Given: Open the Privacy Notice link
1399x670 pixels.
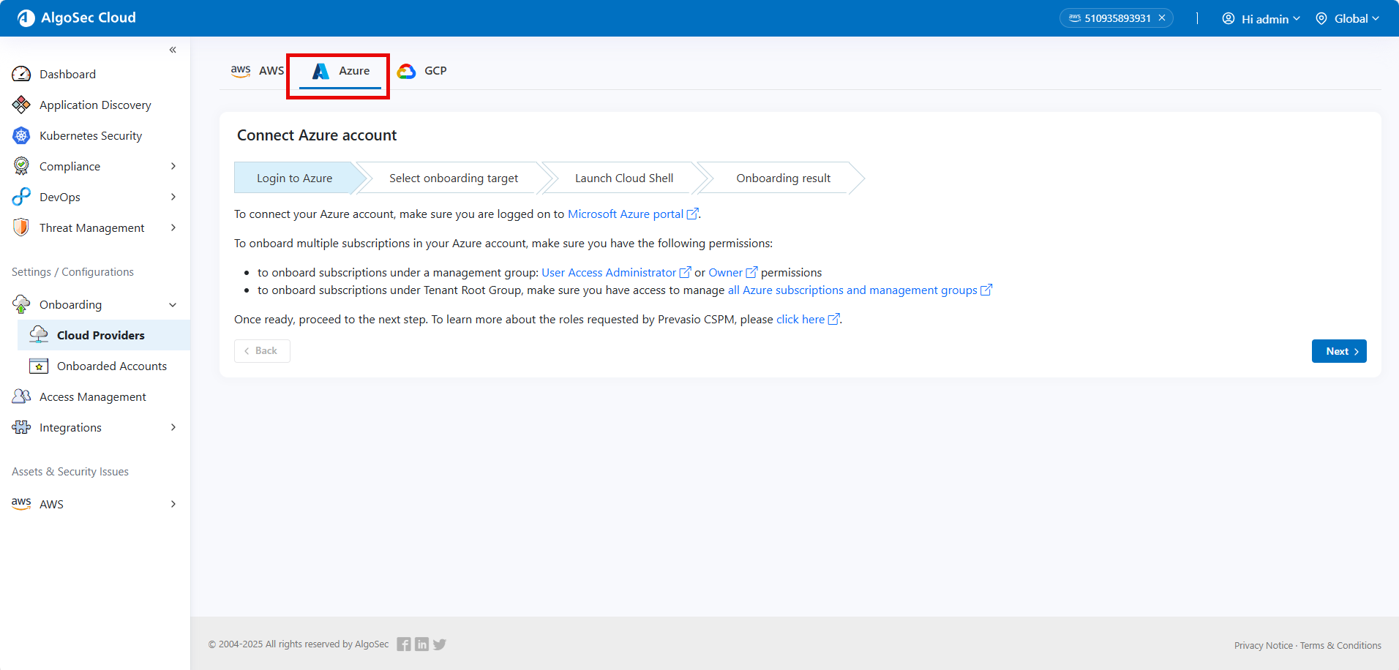Looking at the screenshot, I should [x=1264, y=645].
